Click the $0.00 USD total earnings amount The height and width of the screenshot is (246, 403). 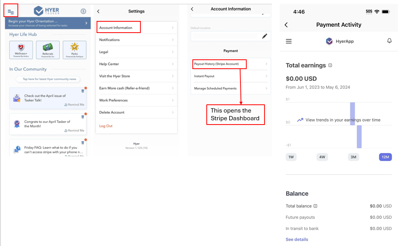coord(301,79)
